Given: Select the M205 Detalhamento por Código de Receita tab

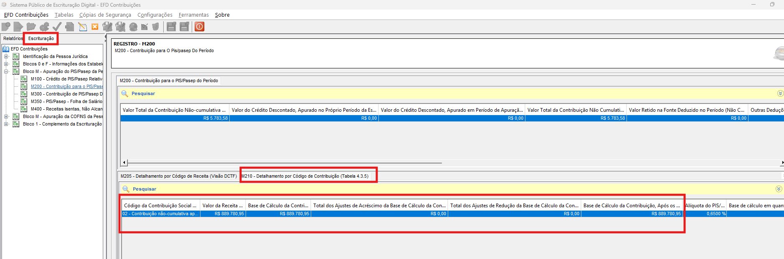Looking at the screenshot, I should pyautogui.click(x=179, y=176).
